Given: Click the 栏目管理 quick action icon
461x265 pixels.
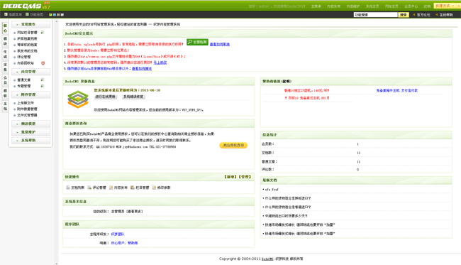Looking at the screenshot, I should pos(133,188).
